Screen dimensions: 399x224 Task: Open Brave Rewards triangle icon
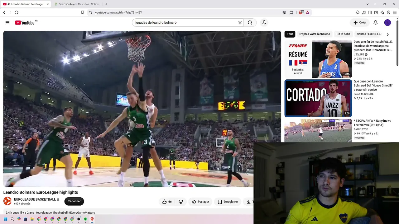(x=308, y=12)
